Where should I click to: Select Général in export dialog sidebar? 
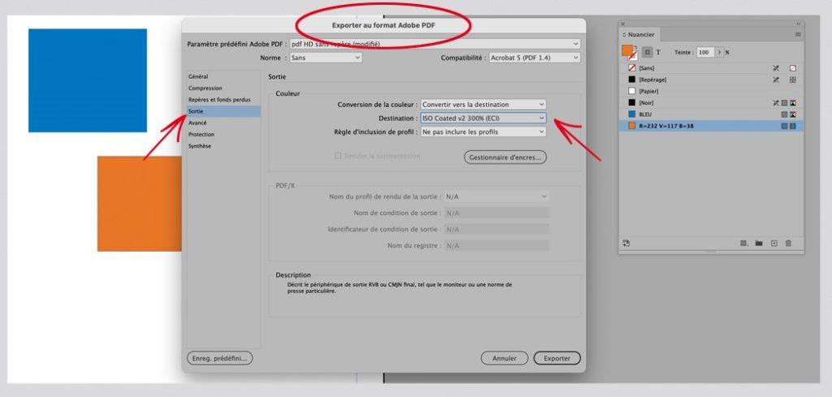[223, 77]
